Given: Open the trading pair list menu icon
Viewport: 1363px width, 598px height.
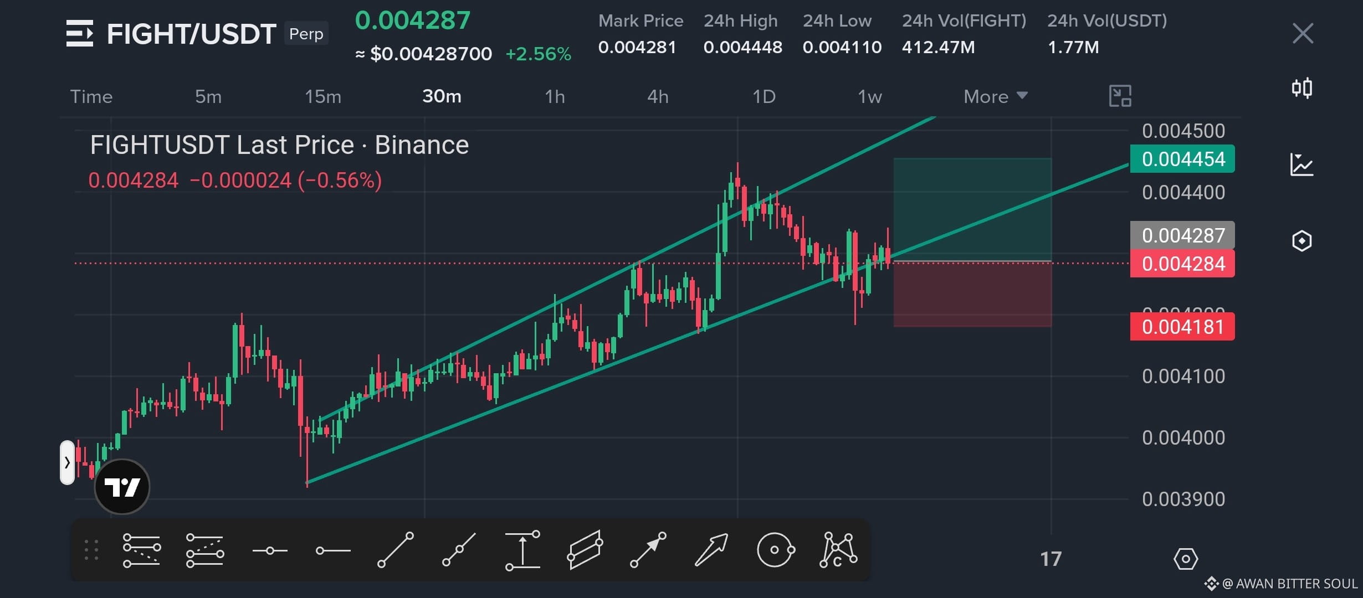Looking at the screenshot, I should click(80, 33).
